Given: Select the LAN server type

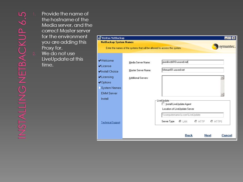Looking at the screenshot, I should coord(180,121).
